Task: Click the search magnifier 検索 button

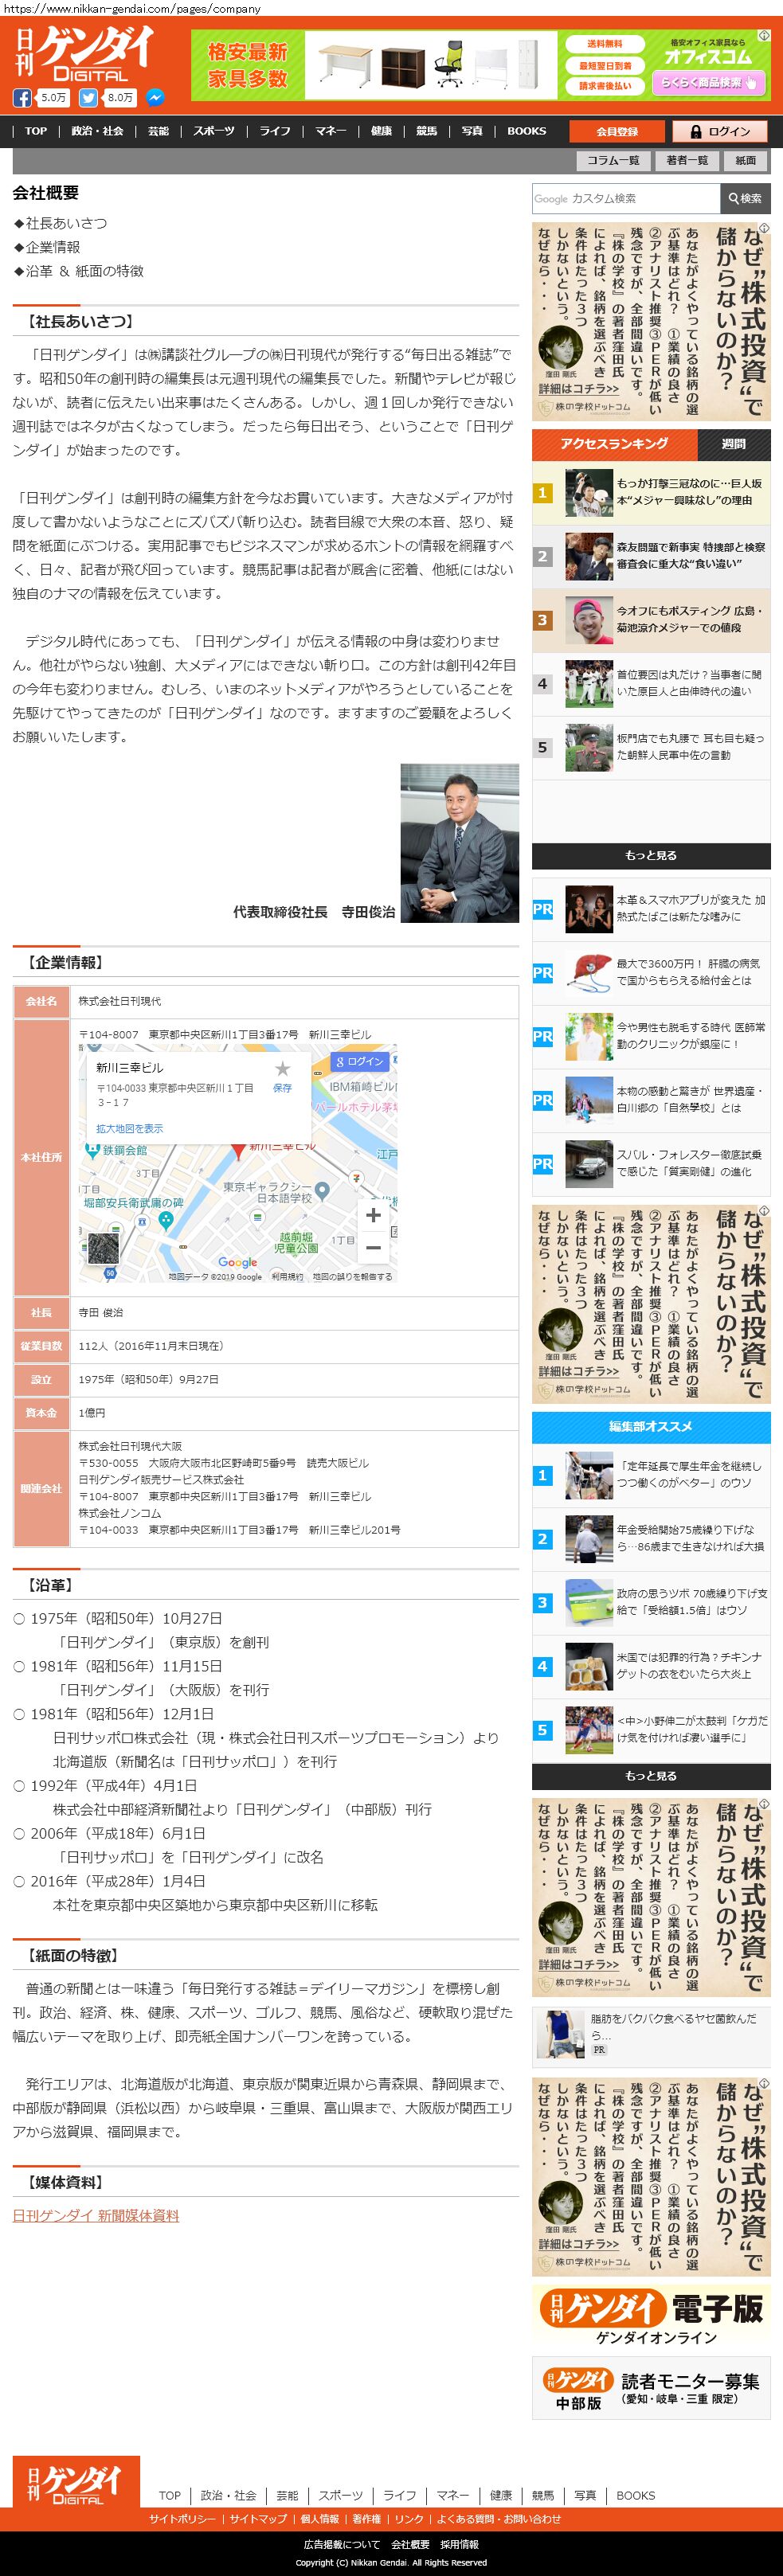Action: pos(745,199)
